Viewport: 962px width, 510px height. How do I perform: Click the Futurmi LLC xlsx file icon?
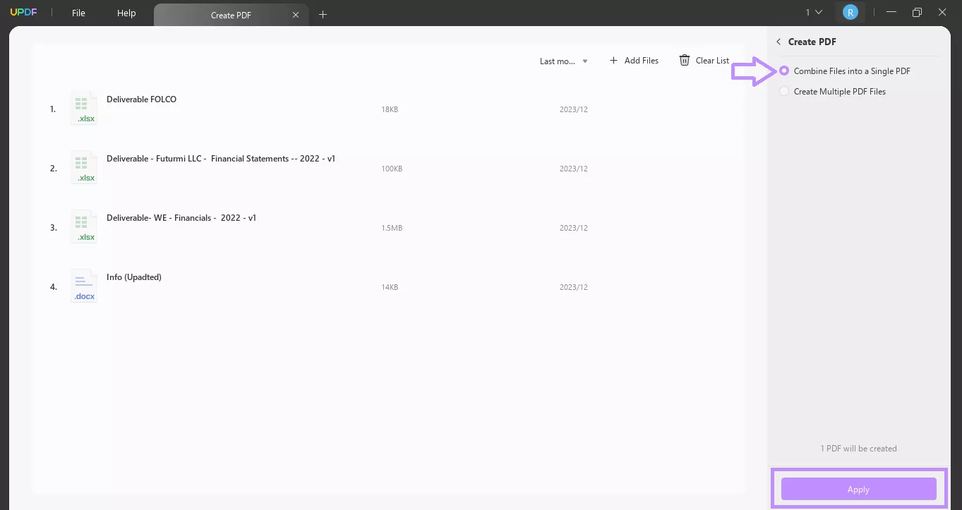click(84, 168)
